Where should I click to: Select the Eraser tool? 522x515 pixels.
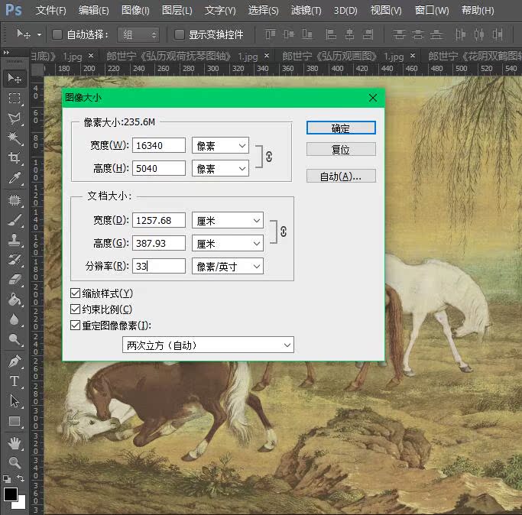point(15,280)
